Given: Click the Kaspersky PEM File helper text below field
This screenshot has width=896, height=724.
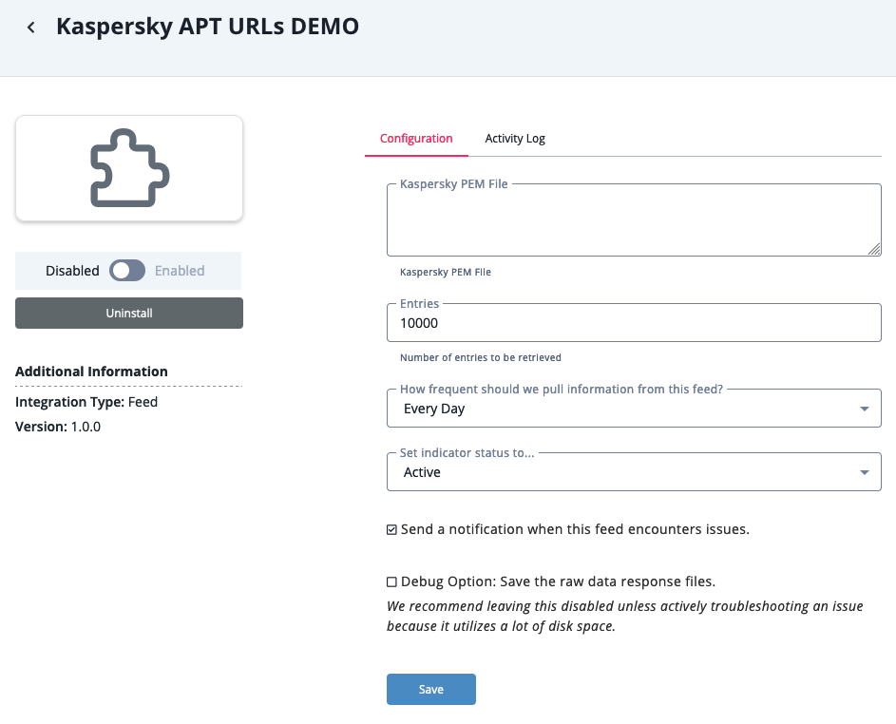Looking at the screenshot, I should coord(445,272).
